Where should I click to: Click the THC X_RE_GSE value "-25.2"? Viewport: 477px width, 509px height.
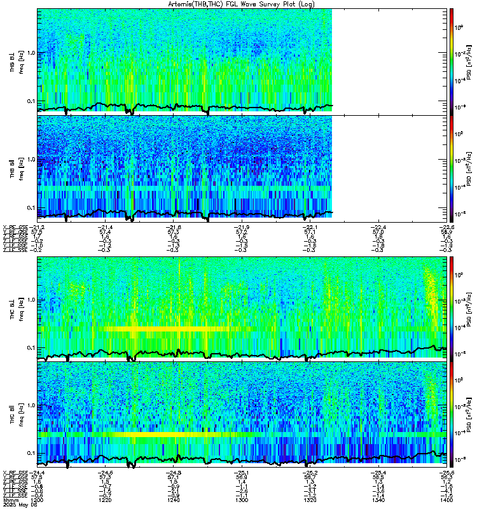click(310, 473)
